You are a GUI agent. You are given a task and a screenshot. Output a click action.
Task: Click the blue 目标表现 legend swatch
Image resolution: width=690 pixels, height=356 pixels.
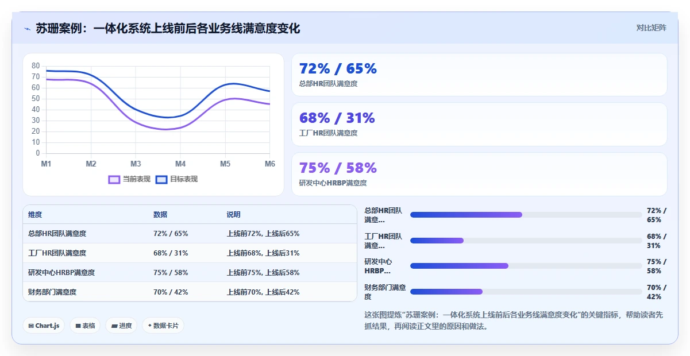tap(161, 179)
